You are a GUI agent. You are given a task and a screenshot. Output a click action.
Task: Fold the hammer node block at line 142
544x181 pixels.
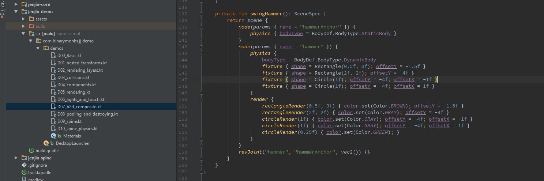pos(202,47)
